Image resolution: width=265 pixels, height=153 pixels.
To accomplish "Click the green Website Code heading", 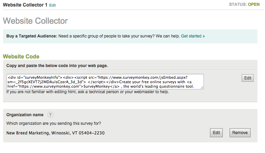I will point(21,56).
